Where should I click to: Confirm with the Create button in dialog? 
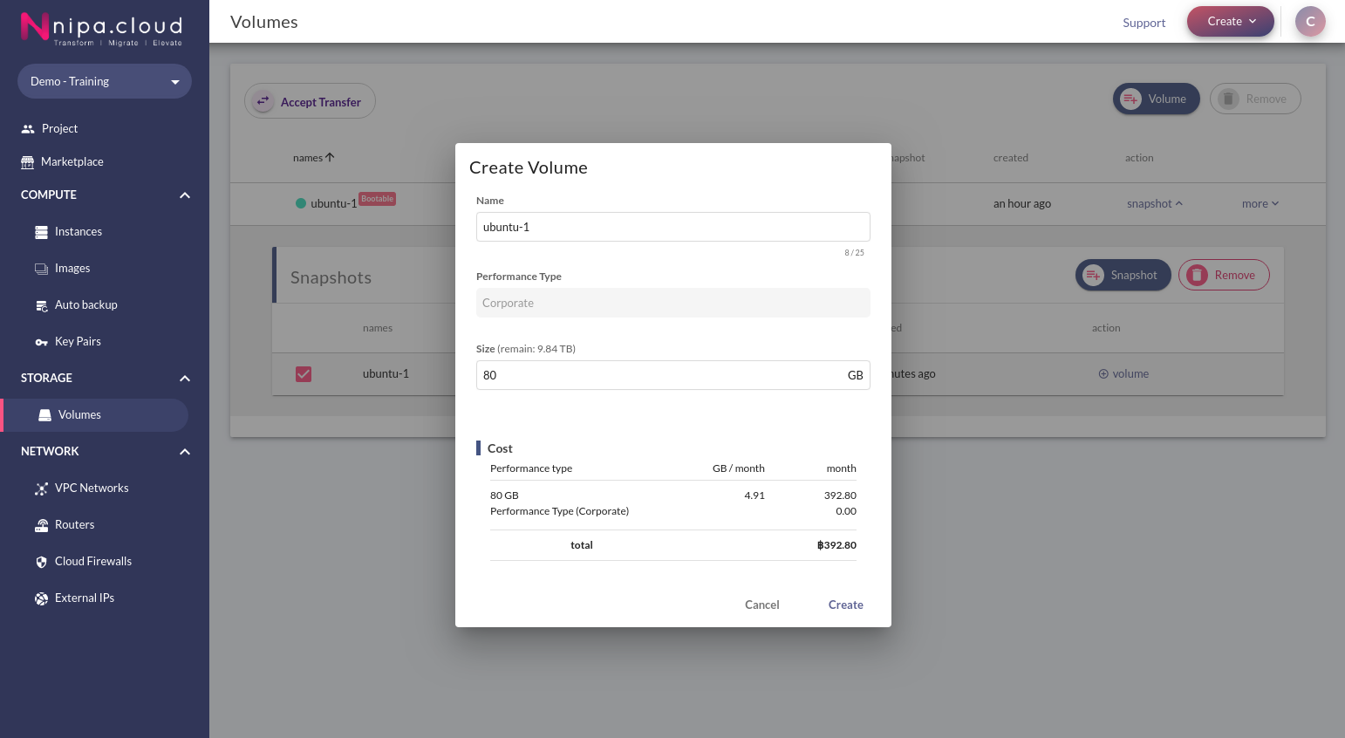coord(846,605)
